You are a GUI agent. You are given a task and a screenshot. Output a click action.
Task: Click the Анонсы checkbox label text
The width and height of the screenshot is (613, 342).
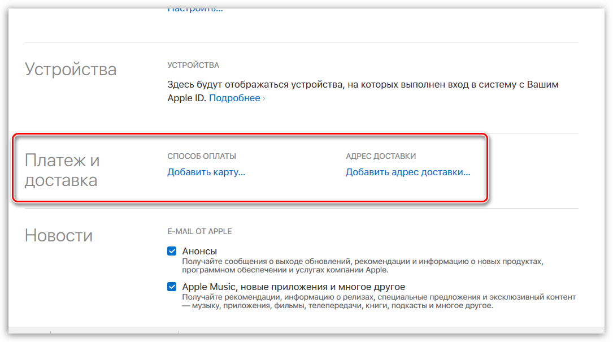[x=199, y=251]
